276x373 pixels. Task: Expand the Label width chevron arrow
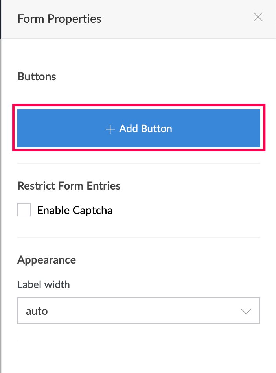(246, 311)
